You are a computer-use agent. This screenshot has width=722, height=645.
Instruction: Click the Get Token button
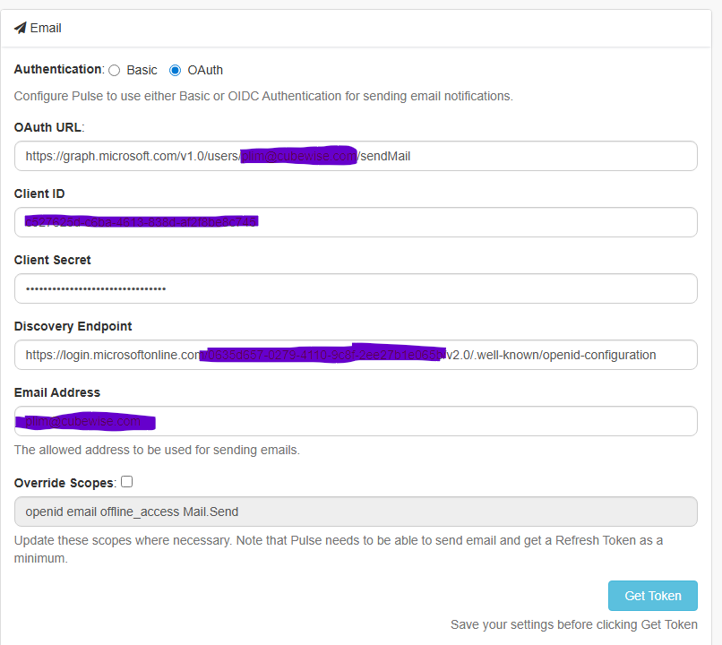[652, 596]
